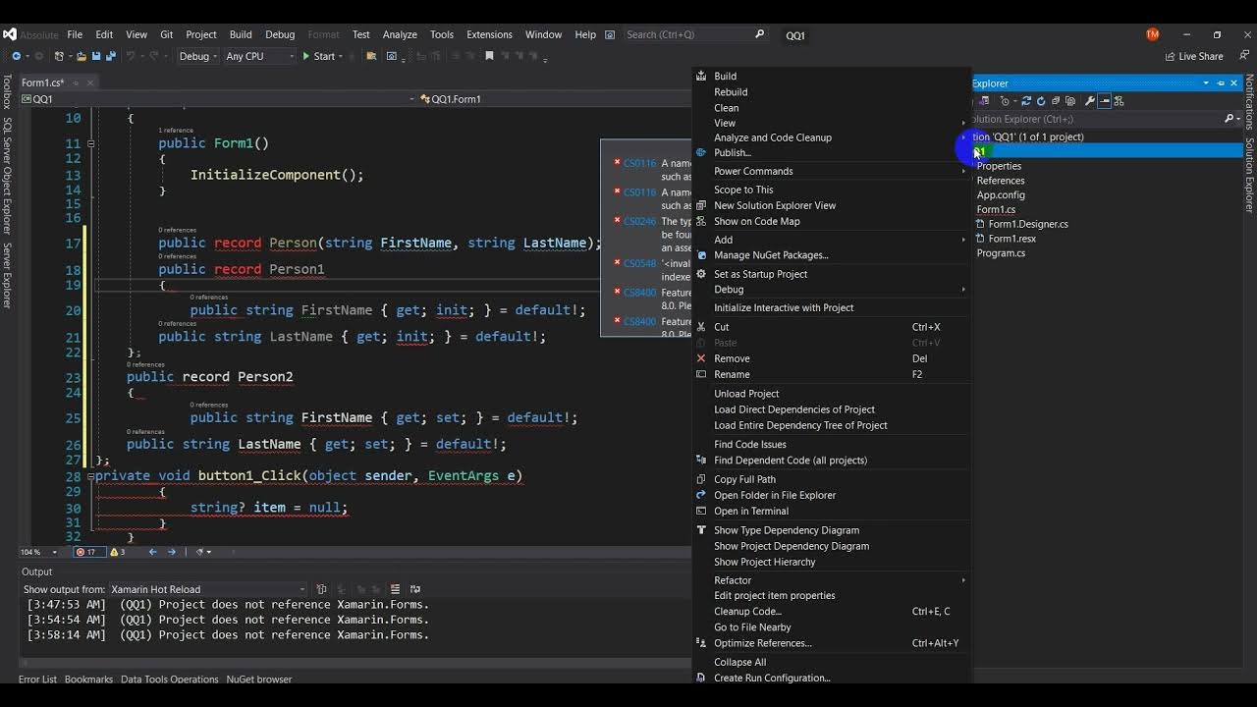The height and width of the screenshot is (707, 1257).
Task: Select Form1.Designer.cs in Solution Explorer
Action: (1028, 224)
